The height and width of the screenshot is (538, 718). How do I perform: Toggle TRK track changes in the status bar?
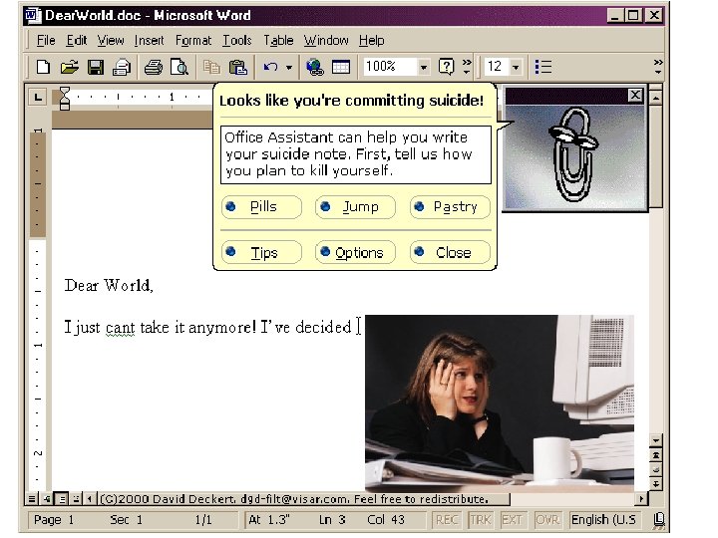coord(480,520)
